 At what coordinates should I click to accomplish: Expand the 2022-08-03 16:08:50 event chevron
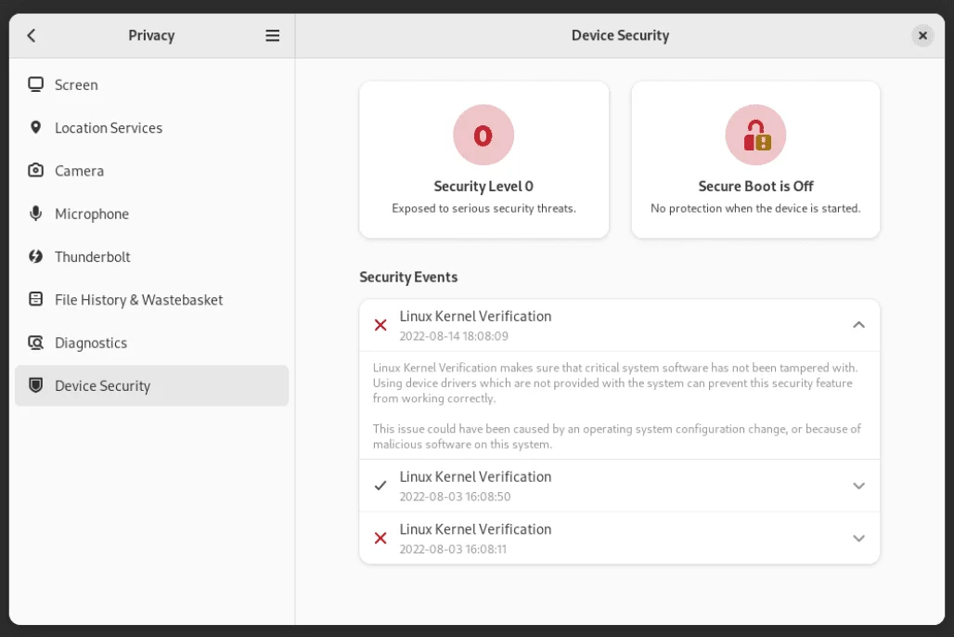(x=858, y=486)
